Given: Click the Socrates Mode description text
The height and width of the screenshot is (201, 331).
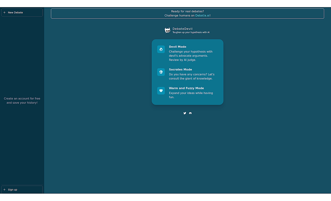Looking at the screenshot, I should (192, 77).
